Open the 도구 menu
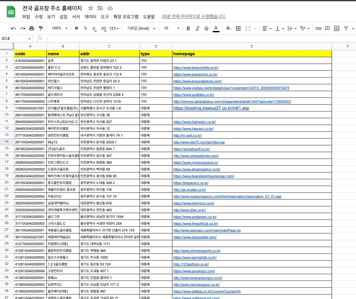The image size is (356, 299). pyautogui.click(x=105, y=16)
